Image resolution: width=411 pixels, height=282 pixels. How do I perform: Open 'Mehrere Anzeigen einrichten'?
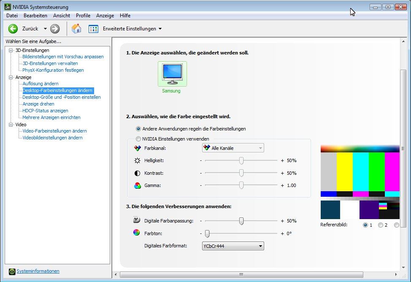coord(51,117)
